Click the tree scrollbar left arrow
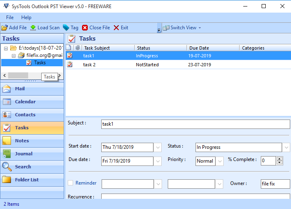The image size is (291, 209). click(x=4, y=76)
